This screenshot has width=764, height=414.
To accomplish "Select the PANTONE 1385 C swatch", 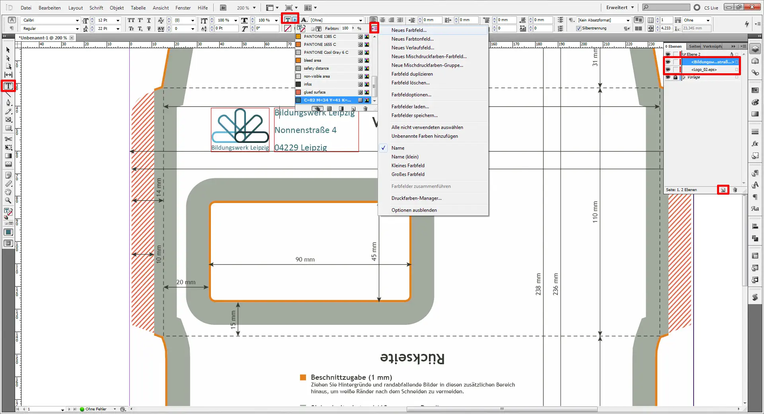I will (320, 37).
